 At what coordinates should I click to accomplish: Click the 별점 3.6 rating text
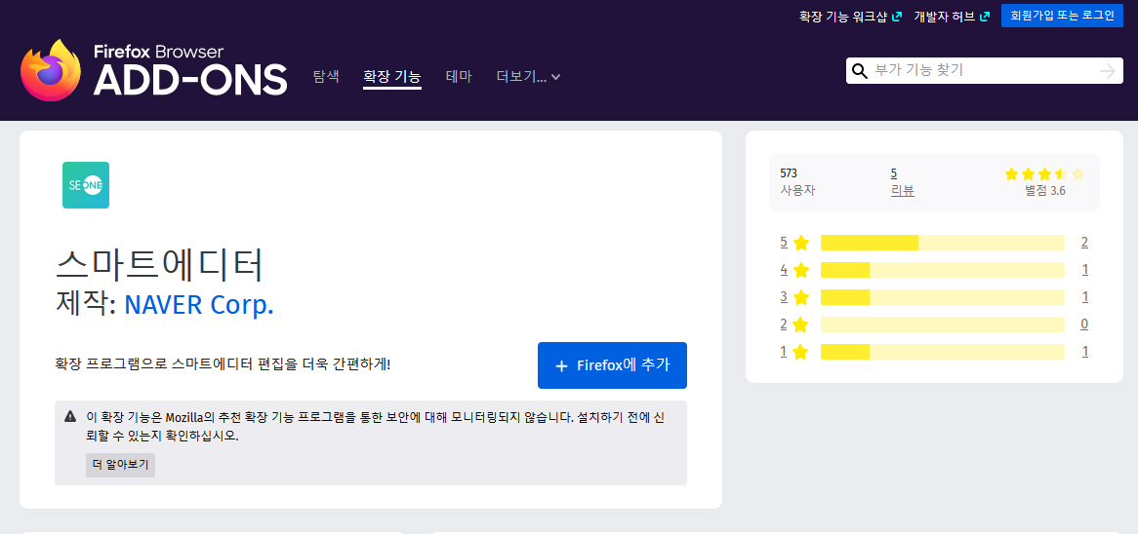(x=1045, y=191)
